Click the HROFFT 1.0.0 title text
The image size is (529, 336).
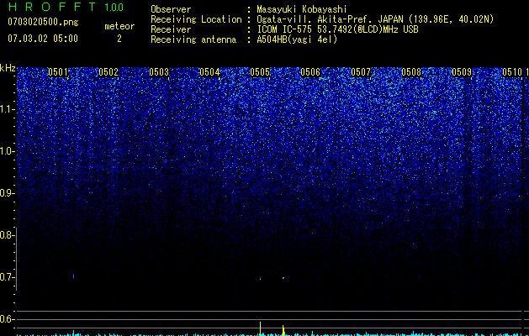click(x=66, y=7)
